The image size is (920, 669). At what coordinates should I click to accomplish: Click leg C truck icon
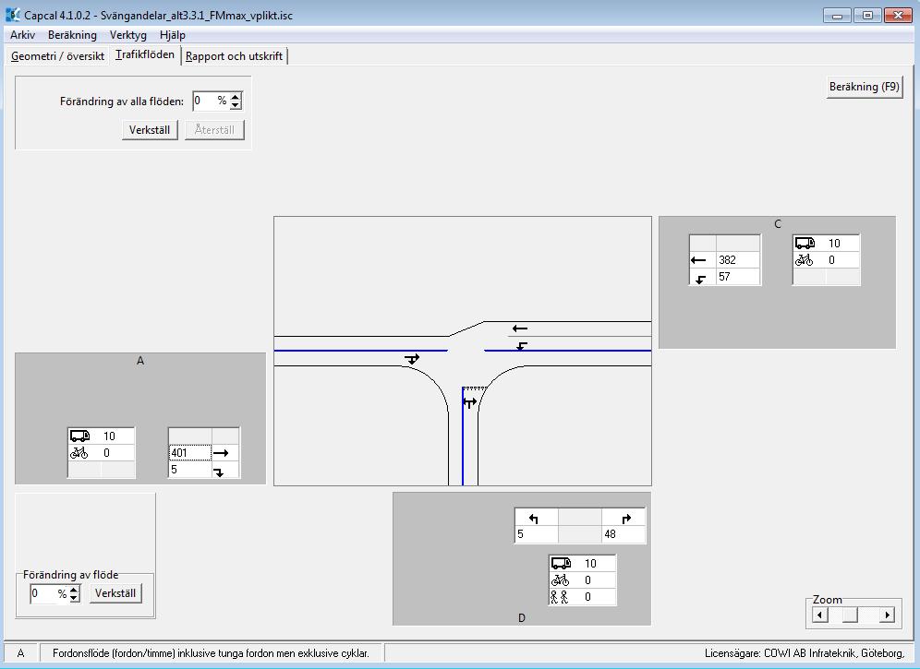click(805, 243)
